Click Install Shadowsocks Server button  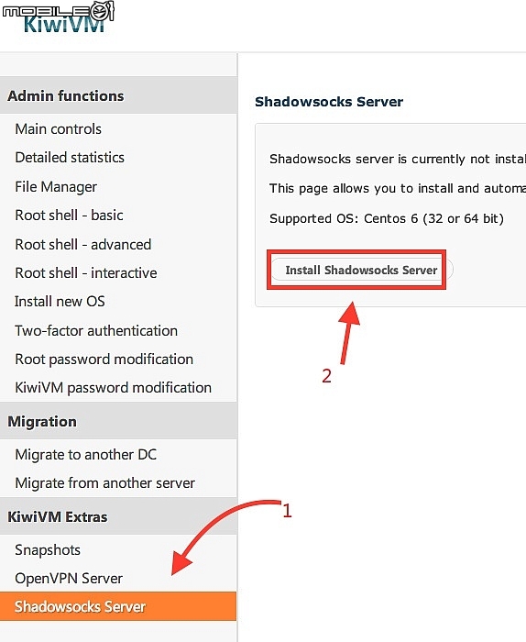pos(362,270)
